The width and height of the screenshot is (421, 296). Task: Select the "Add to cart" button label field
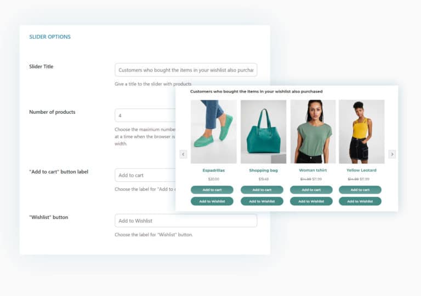click(x=145, y=175)
